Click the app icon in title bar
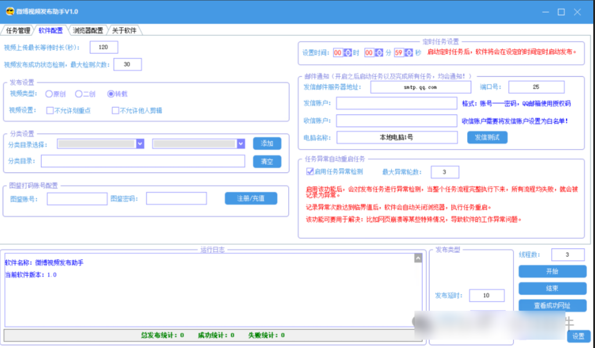 (x=9, y=12)
